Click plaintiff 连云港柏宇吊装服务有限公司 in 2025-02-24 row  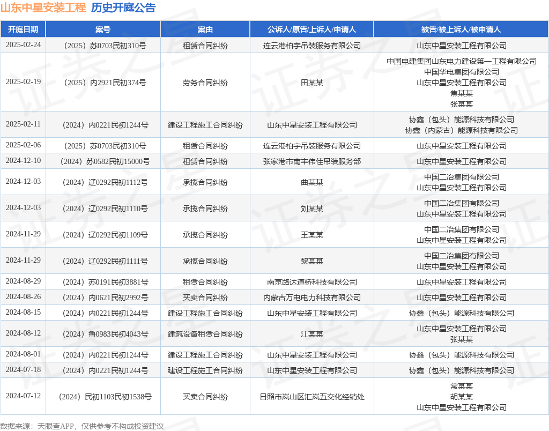(311, 46)
